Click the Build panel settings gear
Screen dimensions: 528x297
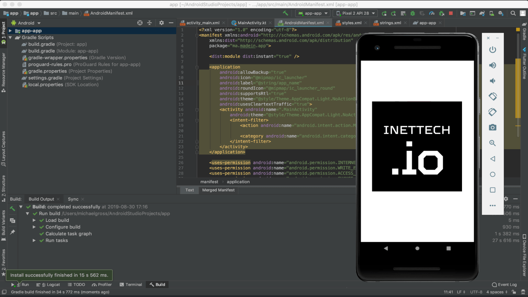pos(506,199)
